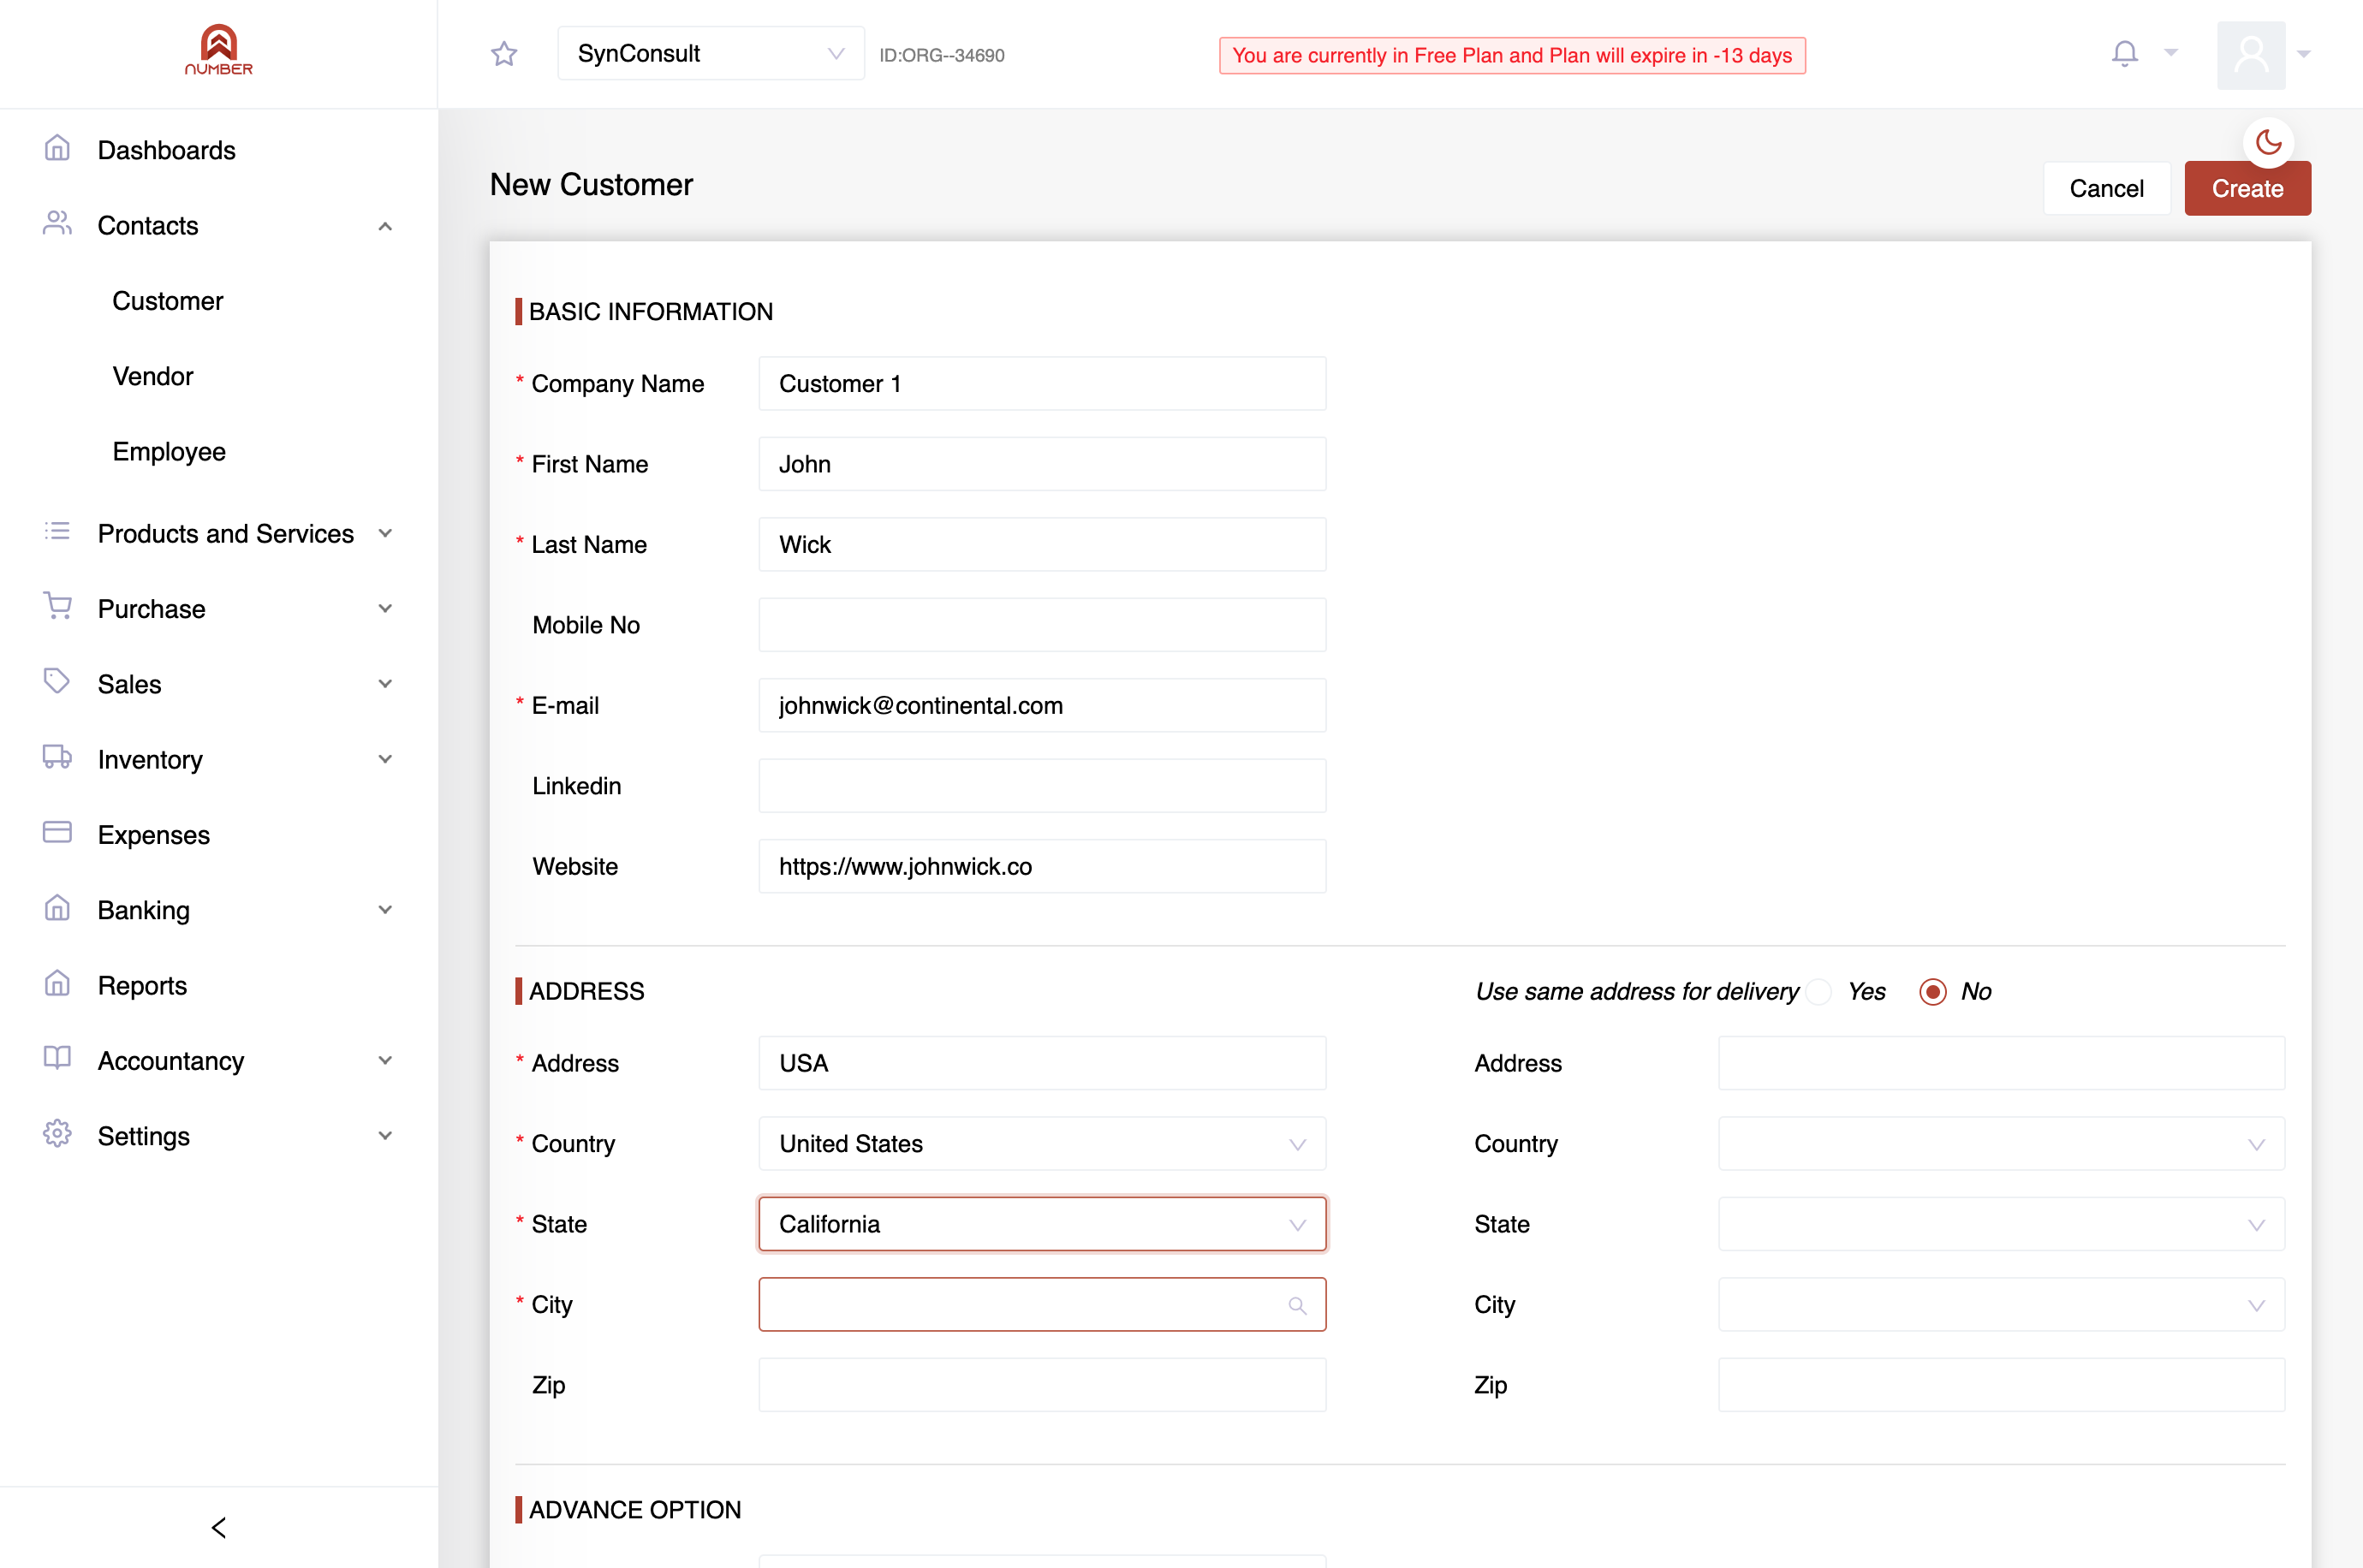
Task: Click the search icon in City field
Action: (1297, 1305)
